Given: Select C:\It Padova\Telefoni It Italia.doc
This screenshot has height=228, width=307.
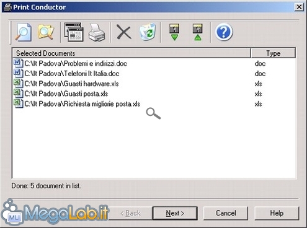Looking at the screenshot, I should click(x=72, y=74).
